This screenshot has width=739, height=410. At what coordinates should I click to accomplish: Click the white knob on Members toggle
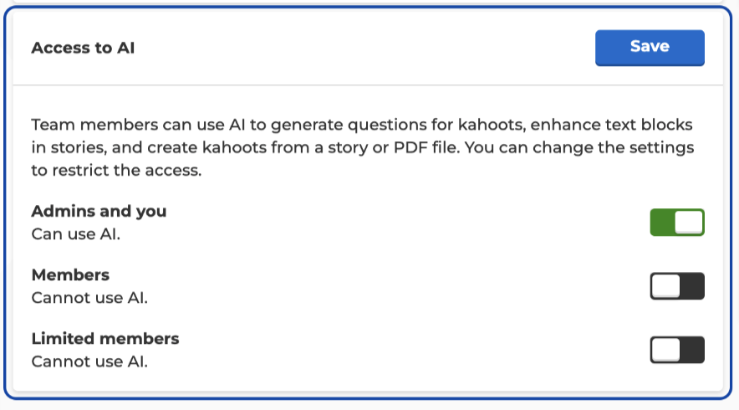pos(665,286)
